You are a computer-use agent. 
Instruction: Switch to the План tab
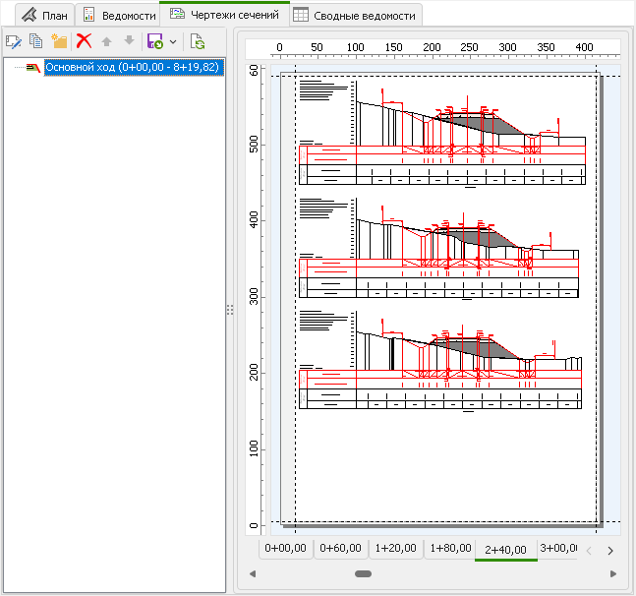click(44, 16)
